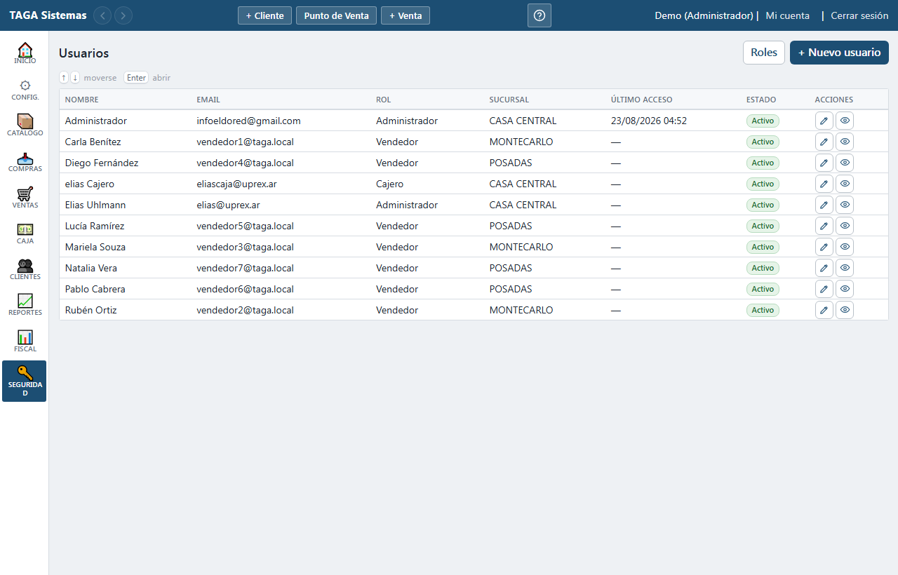
Task: Click the Nuevo usuario button
Action: coord(839,53)
